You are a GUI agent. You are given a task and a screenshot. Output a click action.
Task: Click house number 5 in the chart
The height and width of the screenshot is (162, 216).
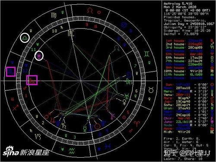click(128, 112)
